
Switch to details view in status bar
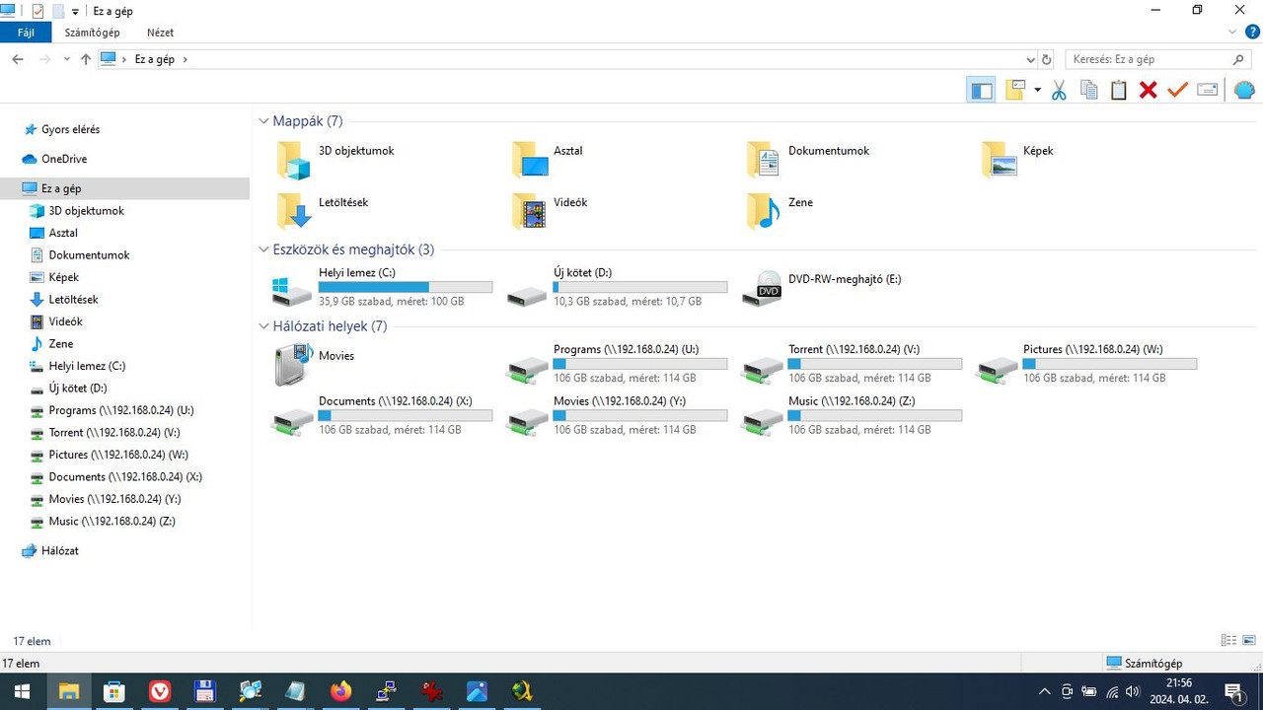(1228, 641)
